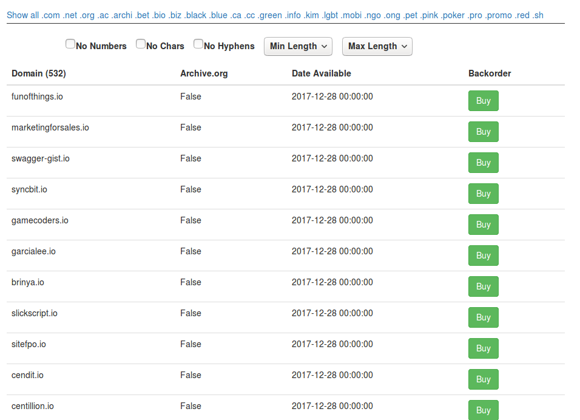
Task: Filter by the .green extension
Action: point(269,15)
